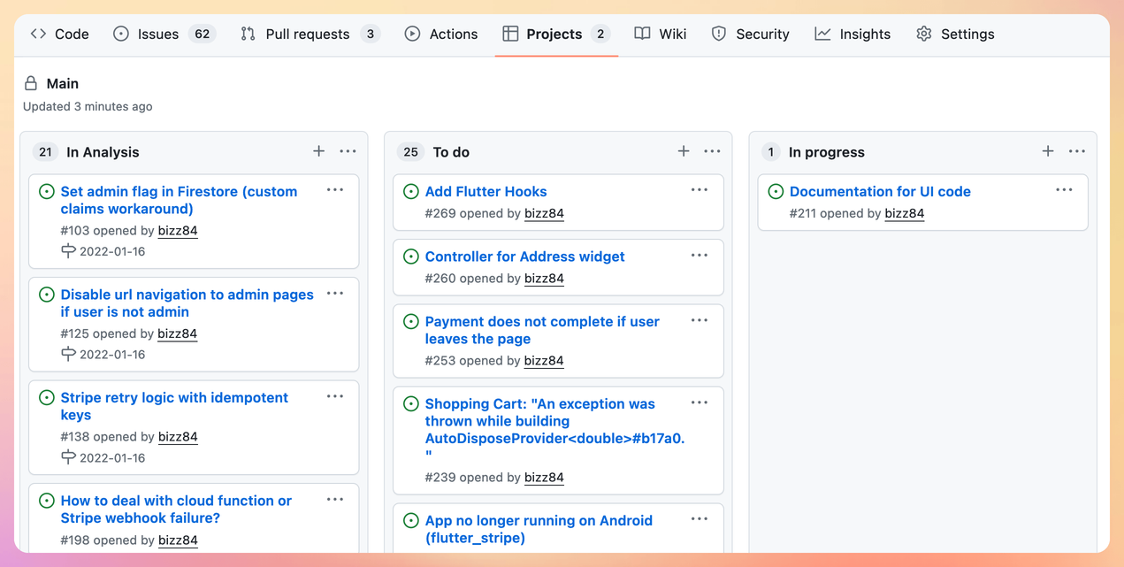Click open-issue icon on Controller for Address widget
Viewport: 1124px width, 567px height.
click(x=411, y=257)
